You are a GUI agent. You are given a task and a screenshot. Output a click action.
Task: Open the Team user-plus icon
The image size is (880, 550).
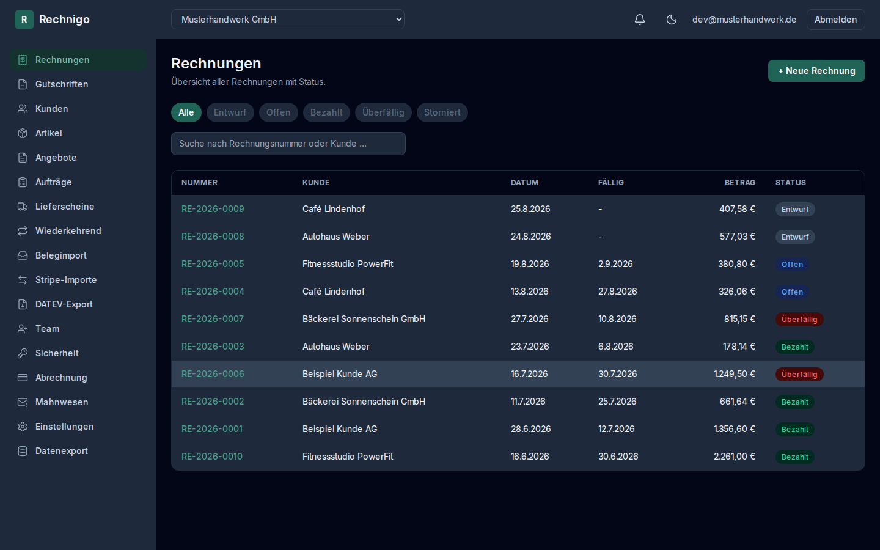(23, 329)
